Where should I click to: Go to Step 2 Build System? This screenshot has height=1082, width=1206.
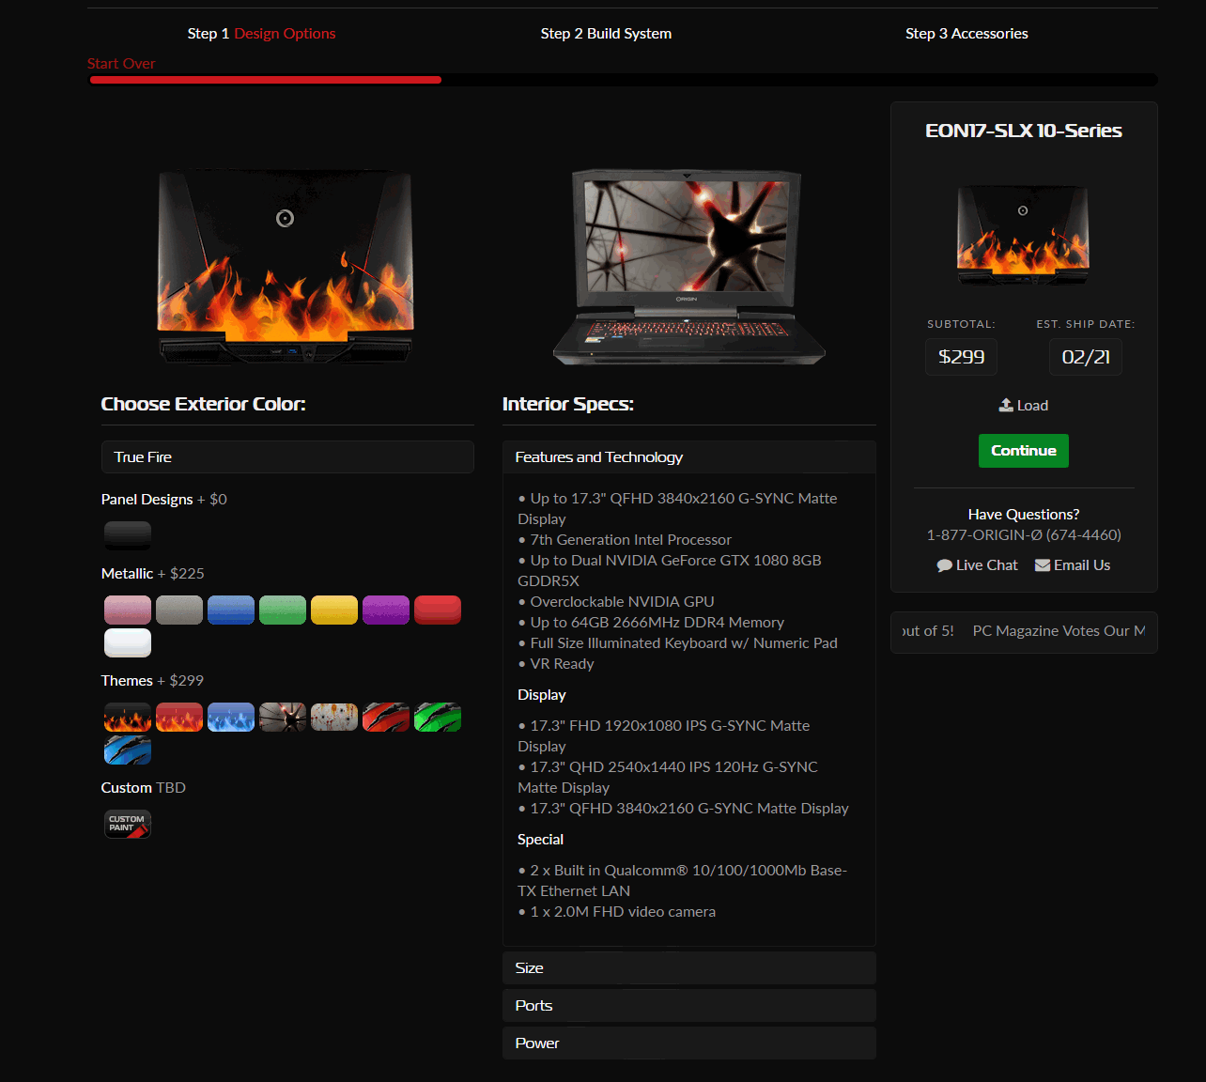[x=606, y=34]
